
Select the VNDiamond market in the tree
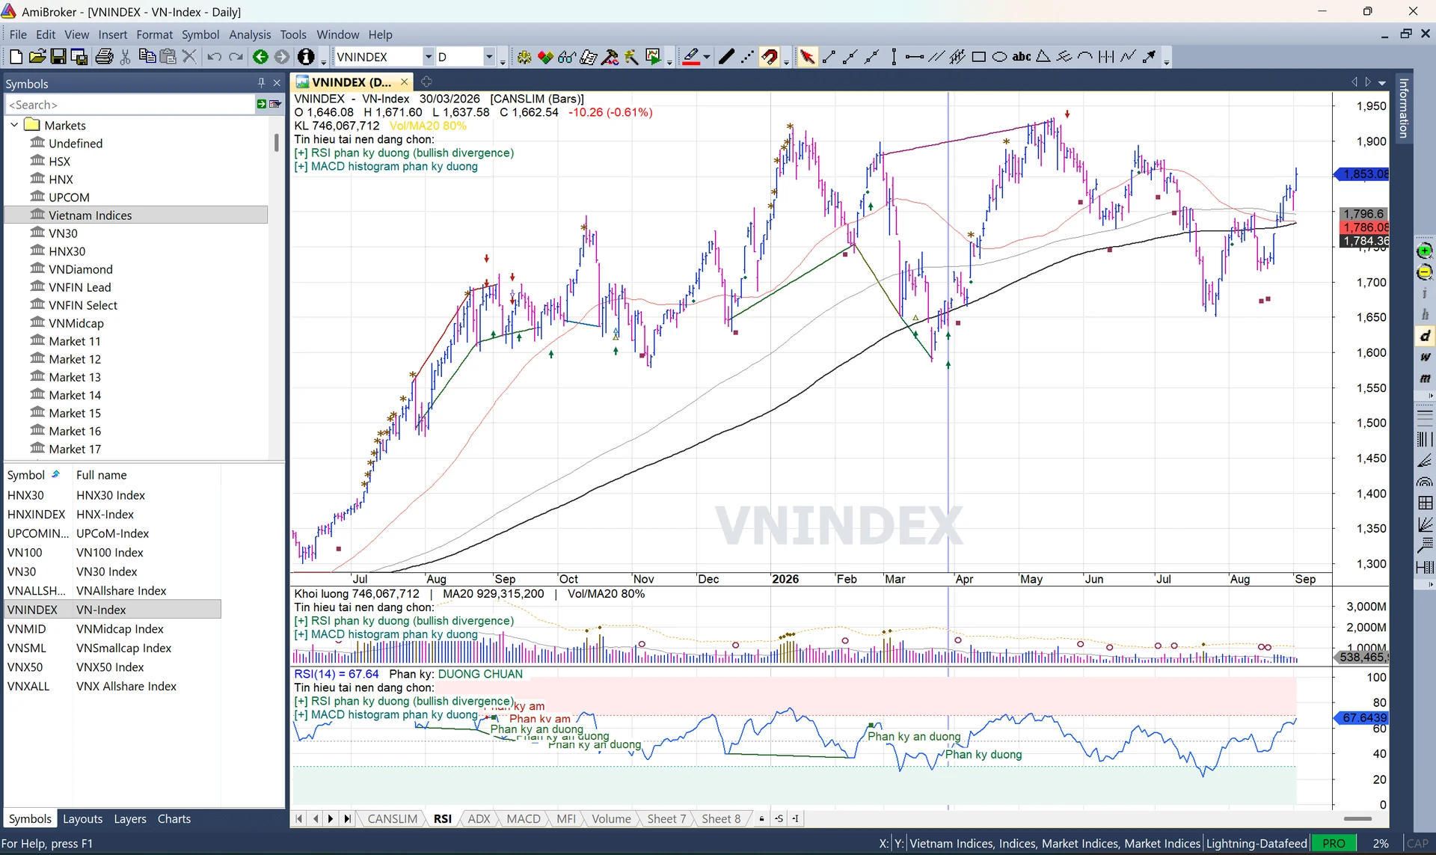[81, 269]
